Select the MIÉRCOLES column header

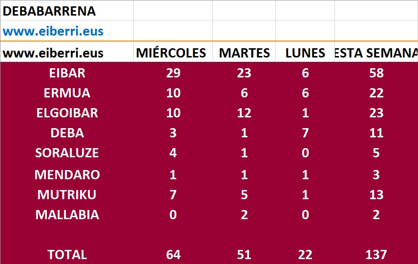(171, 53)
